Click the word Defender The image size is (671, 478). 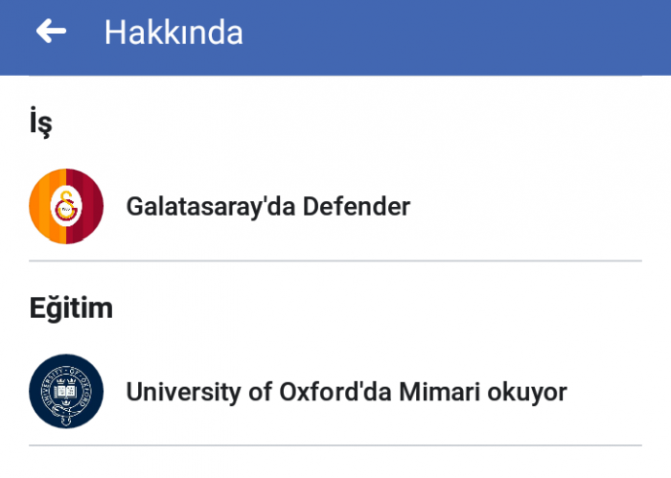click(357, 207)
